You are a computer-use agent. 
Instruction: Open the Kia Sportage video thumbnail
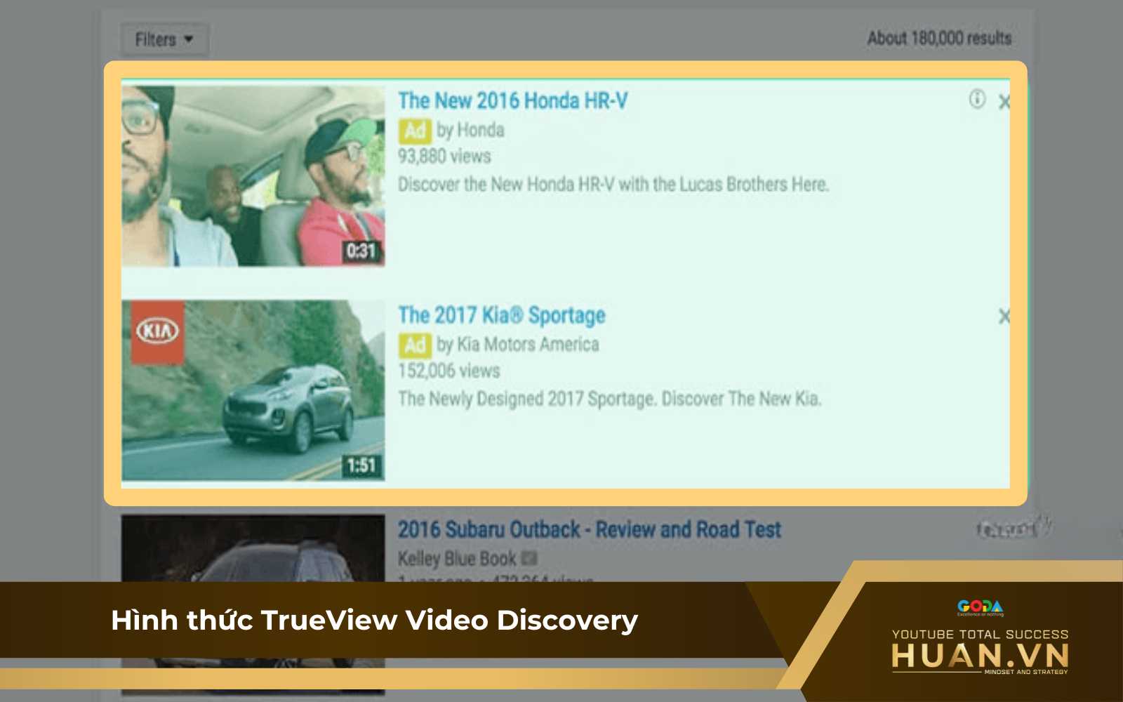click(x=253, y=390)
